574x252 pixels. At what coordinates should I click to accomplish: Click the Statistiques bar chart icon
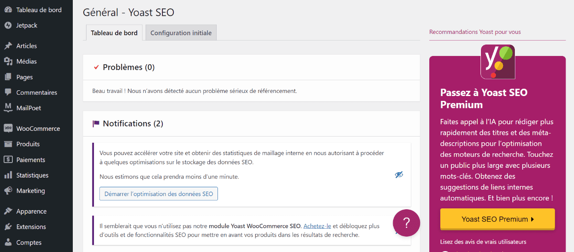[8, 175]
